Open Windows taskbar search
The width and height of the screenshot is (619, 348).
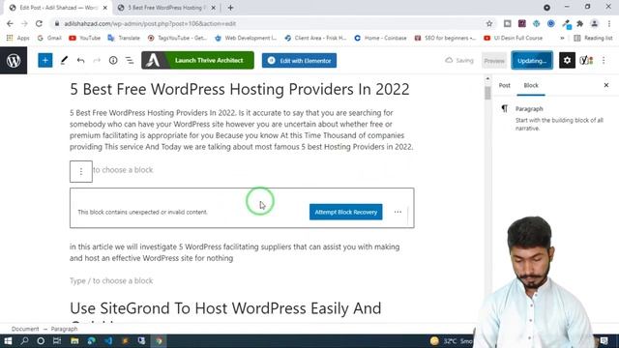pos(24,340)
